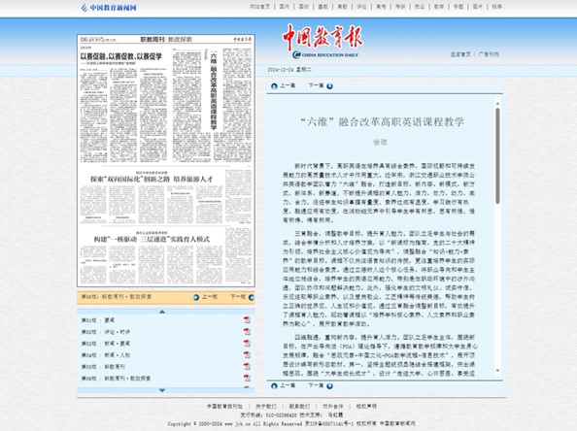Viewport: 577px width, 431px height.
Task: Click previous-page arrow icon in orange bar
Action: click(196, 297)
